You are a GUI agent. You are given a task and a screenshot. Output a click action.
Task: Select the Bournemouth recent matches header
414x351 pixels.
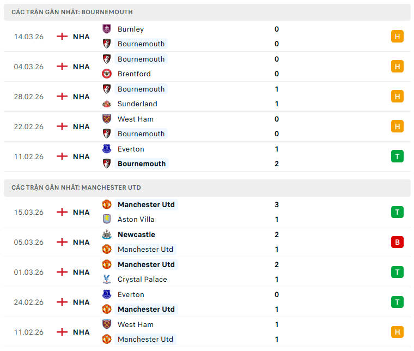[72, 12]
